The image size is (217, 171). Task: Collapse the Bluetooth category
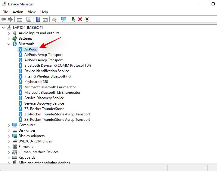[x=9, y=44]
